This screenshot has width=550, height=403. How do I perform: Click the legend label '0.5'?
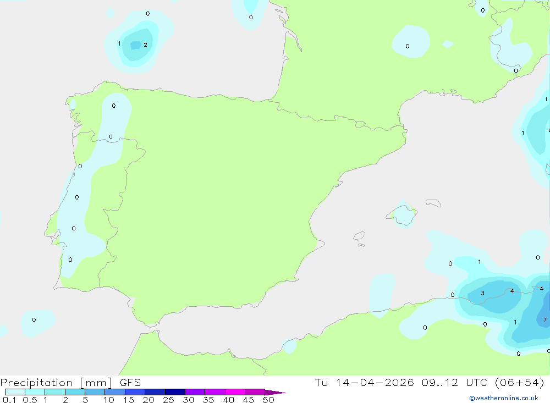point(30,400)
